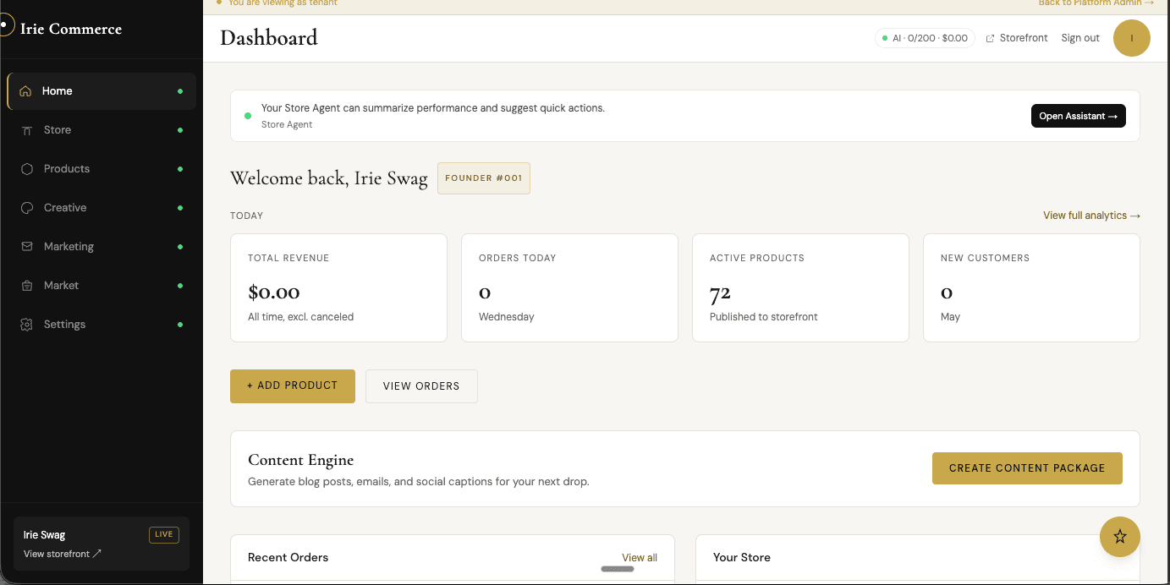The image size is (1170, 585).
Task: Click the Your Store heading
Action: 742,558
